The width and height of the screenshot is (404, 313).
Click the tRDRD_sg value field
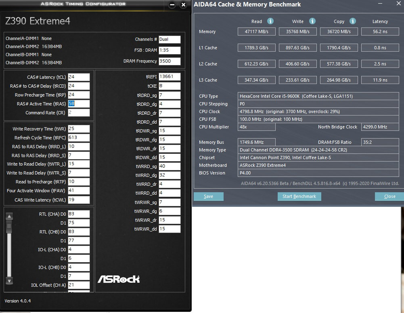(x=170, y=95)
